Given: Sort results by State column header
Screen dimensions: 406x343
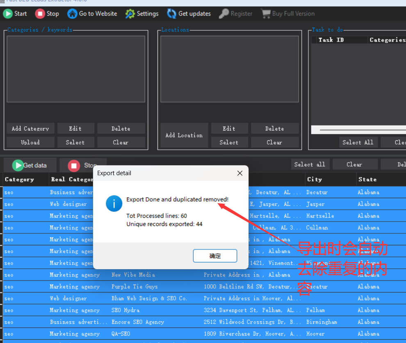Looking at the screenshot, I should (367, 179).
